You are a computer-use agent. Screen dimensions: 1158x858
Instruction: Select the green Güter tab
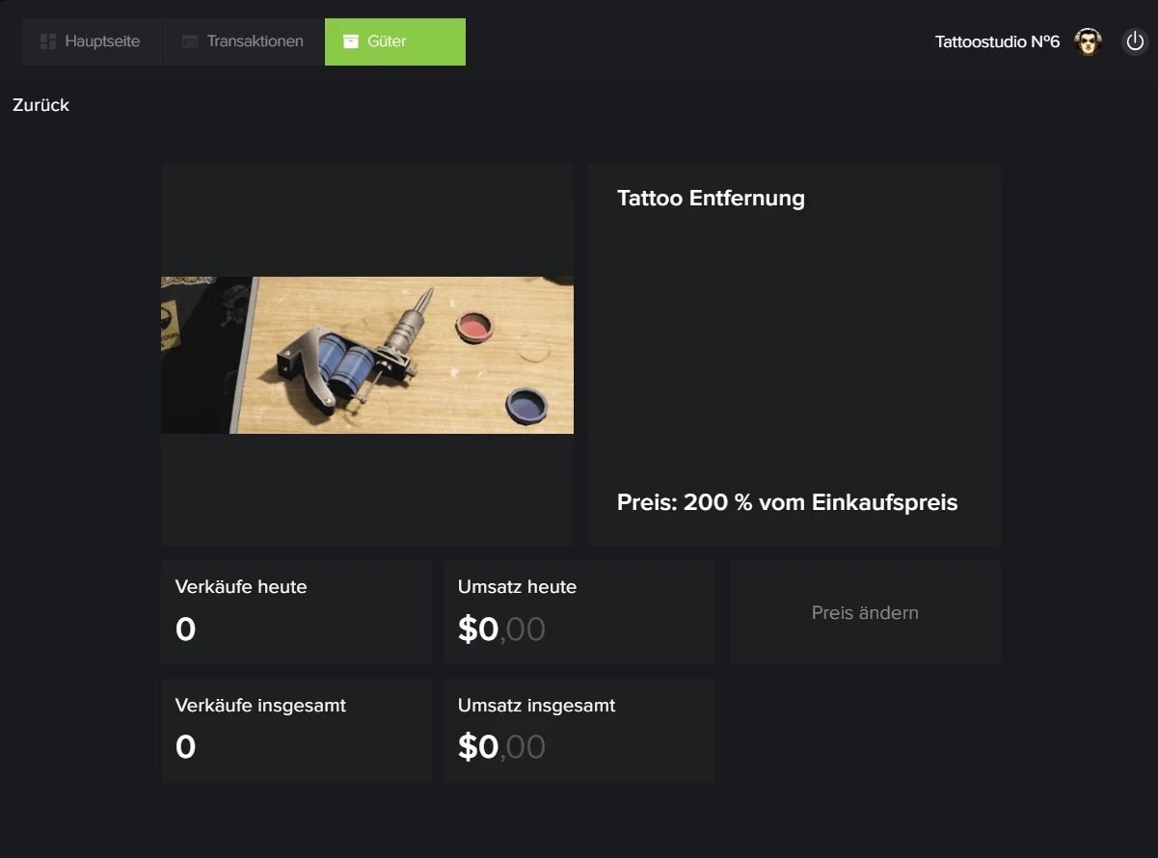point(394,41)
